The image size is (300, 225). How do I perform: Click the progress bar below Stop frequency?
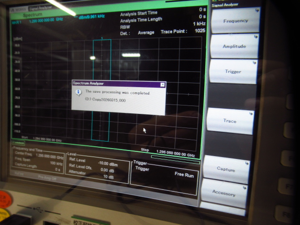175,157
